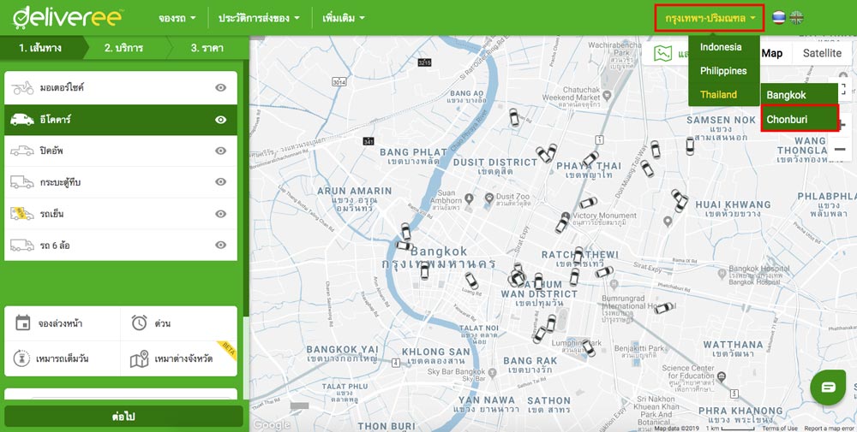Click the Deliveree logo
This screenshot has height=432, width=857.
(68, 17)
